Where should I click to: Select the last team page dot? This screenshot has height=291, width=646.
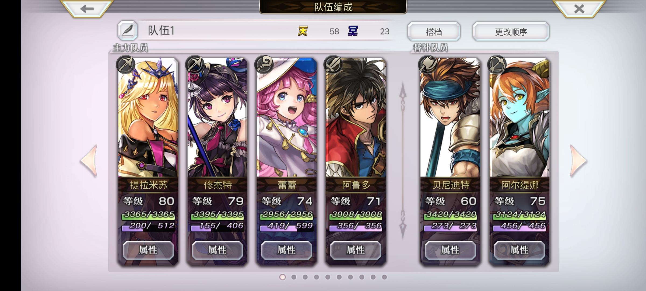(384, 277)
